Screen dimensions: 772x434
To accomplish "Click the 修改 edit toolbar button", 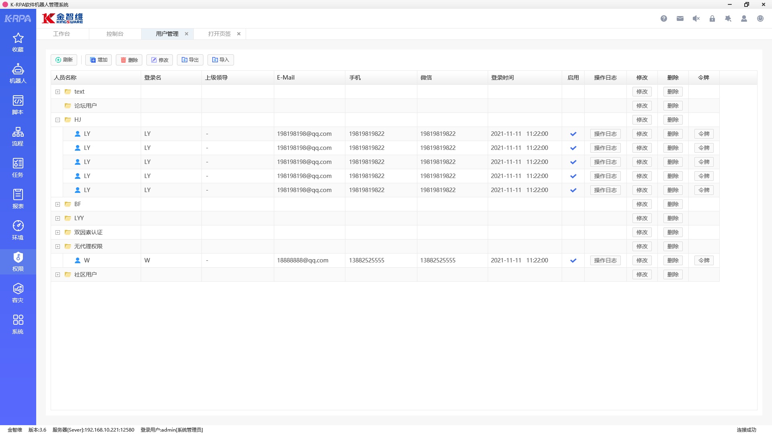I will point(160,60).
